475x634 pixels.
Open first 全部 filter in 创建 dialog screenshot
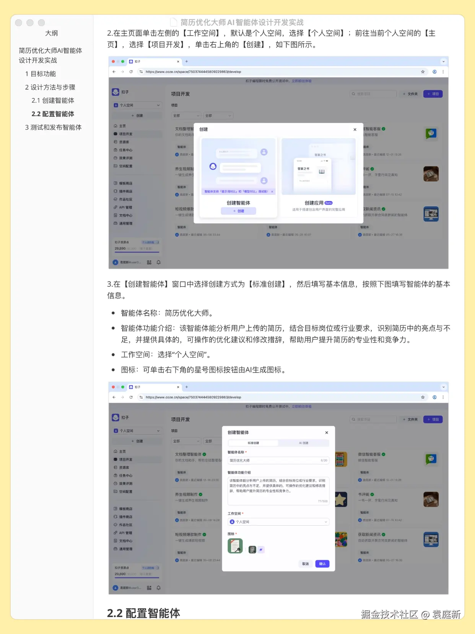tap(186, 116)
